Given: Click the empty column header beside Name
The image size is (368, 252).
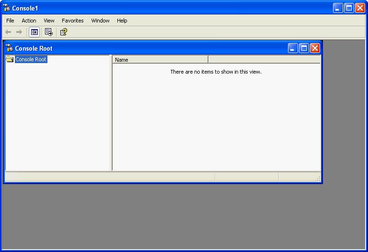Looking at the screenshot, I should [264, 60].
